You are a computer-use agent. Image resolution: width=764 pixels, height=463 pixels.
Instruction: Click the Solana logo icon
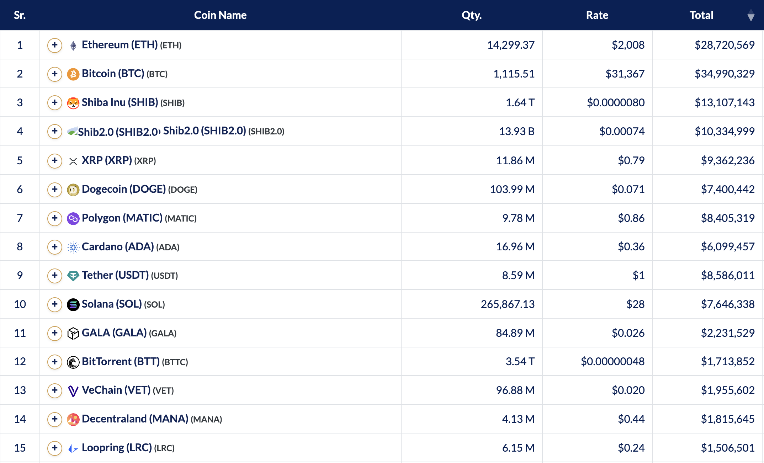click(73, 305)
